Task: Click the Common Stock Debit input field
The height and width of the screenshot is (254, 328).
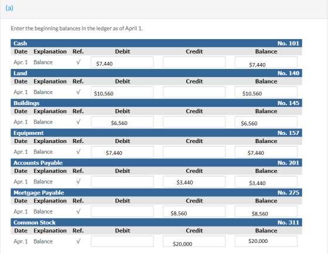Action: point(122,241)
